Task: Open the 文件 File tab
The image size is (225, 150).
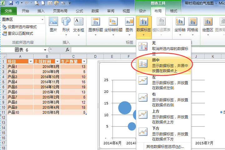Action: pyautogui.click(x=8, y=11)
